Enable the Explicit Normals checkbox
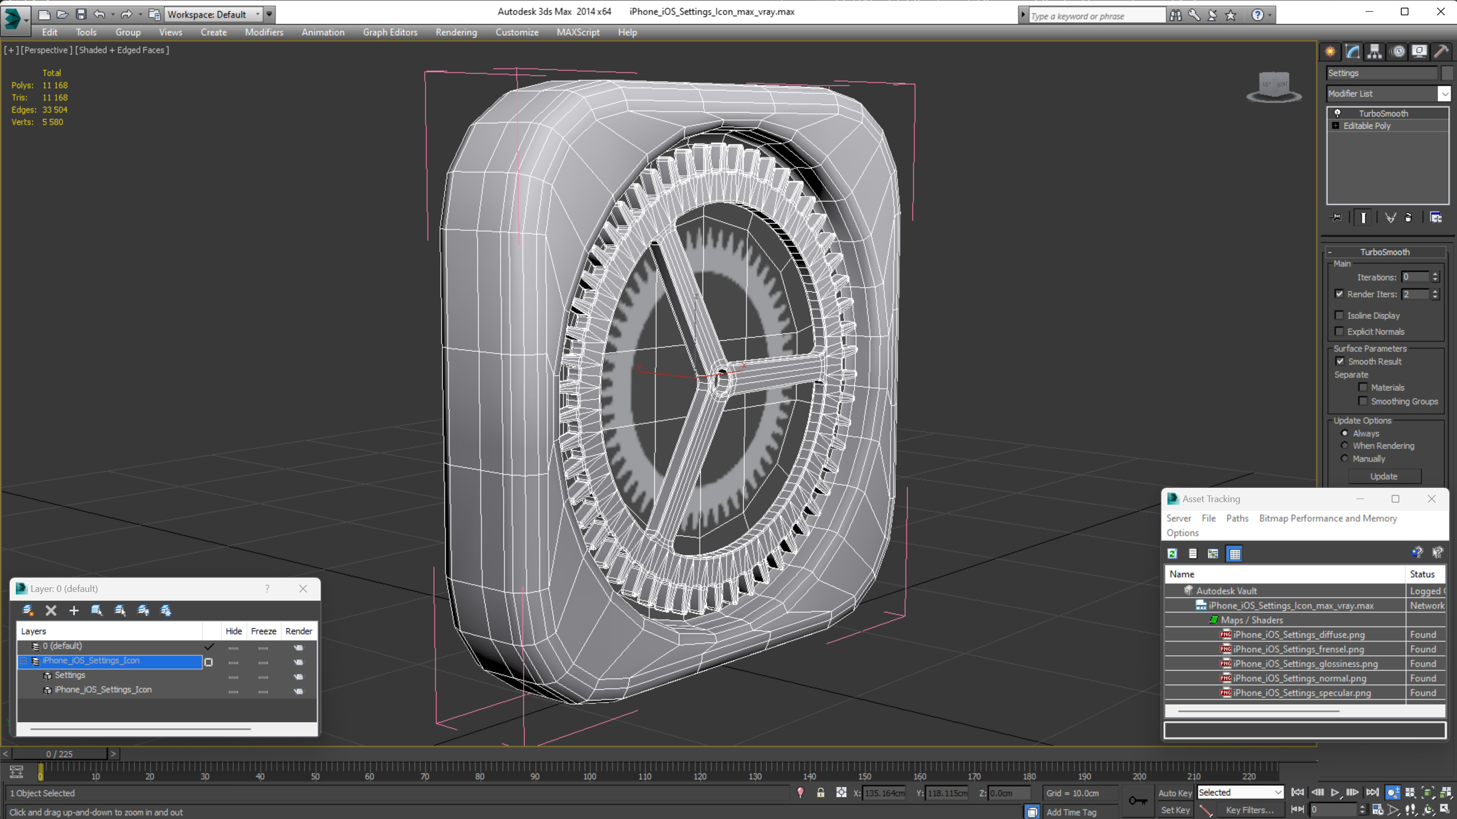This screenshot has width=1457, height=819. (x=1340, y=331)
